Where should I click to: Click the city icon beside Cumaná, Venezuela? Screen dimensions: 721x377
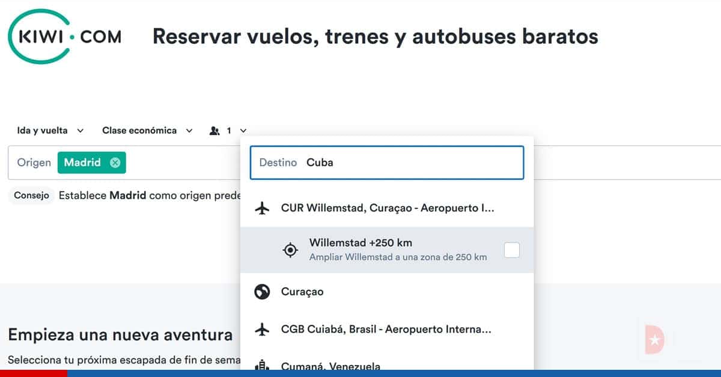262,365
